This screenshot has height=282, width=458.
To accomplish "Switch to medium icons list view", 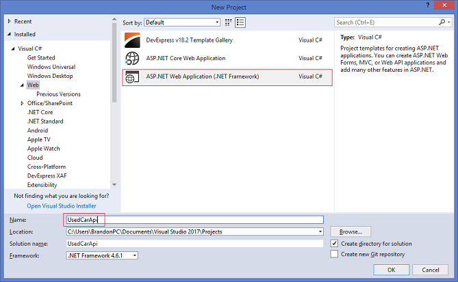I will coord(240,23).
